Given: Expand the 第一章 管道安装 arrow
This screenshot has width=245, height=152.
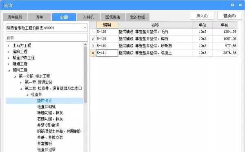Looking at the screenshot, I should coord(21,83).
